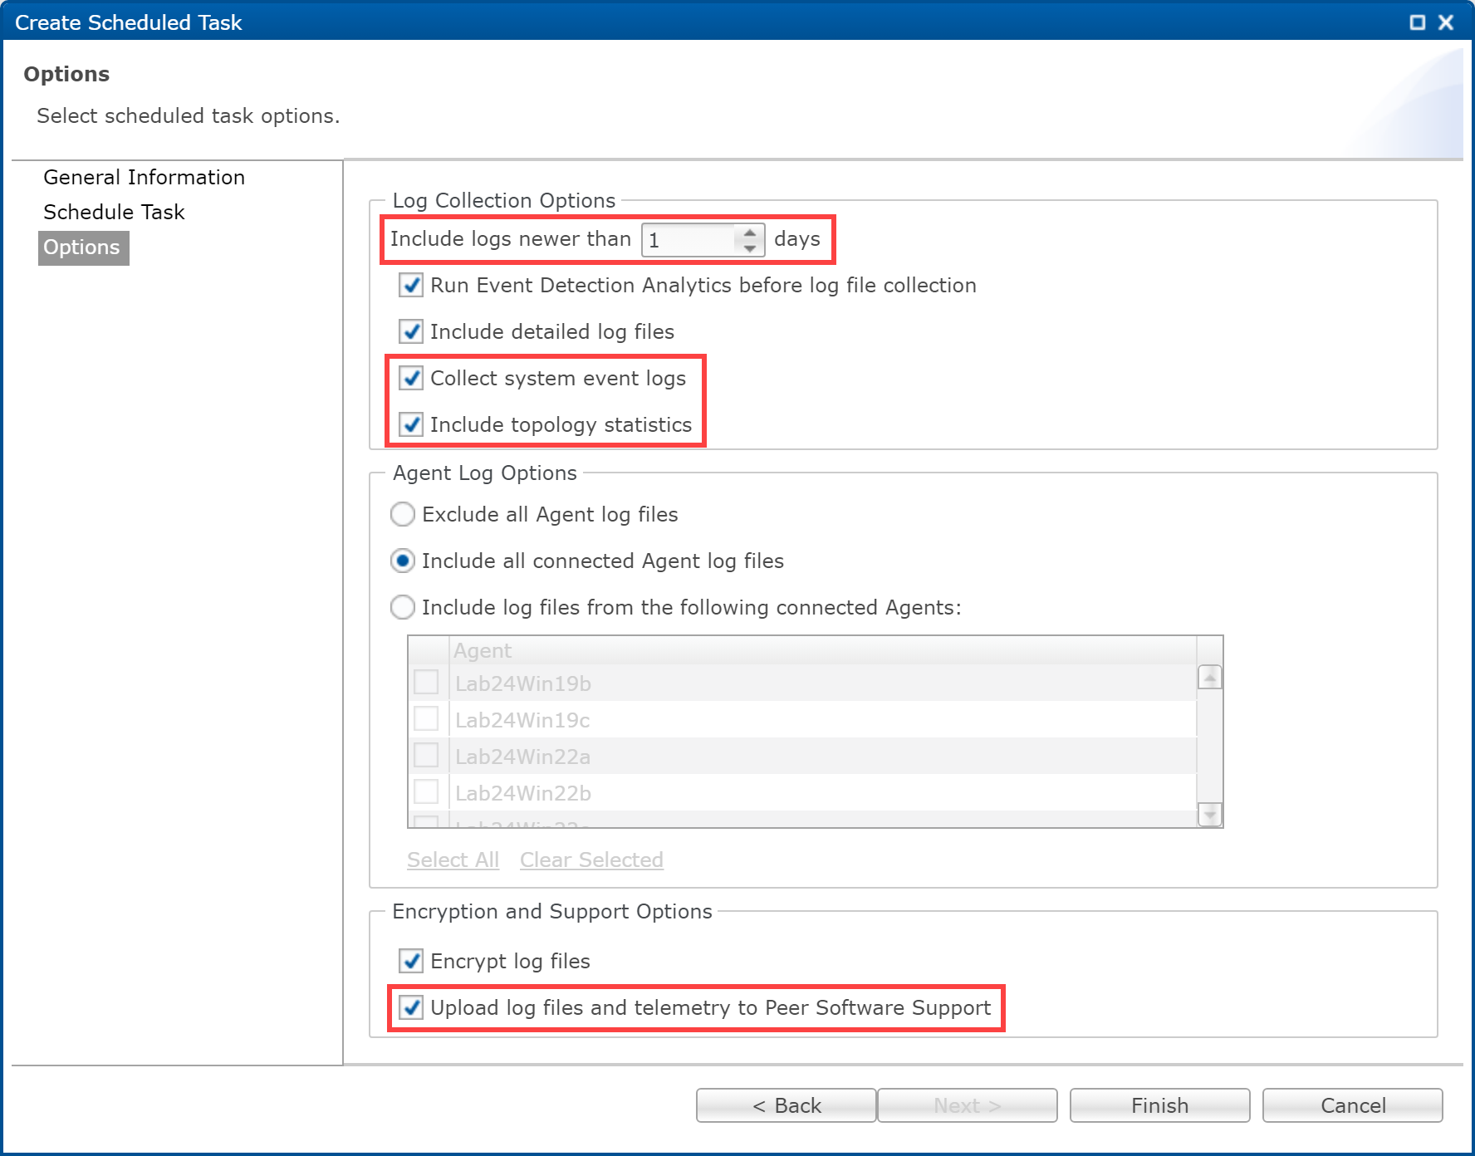
Task: Close the Create Scheduled Task dialog
Action: click(1446, 22)
